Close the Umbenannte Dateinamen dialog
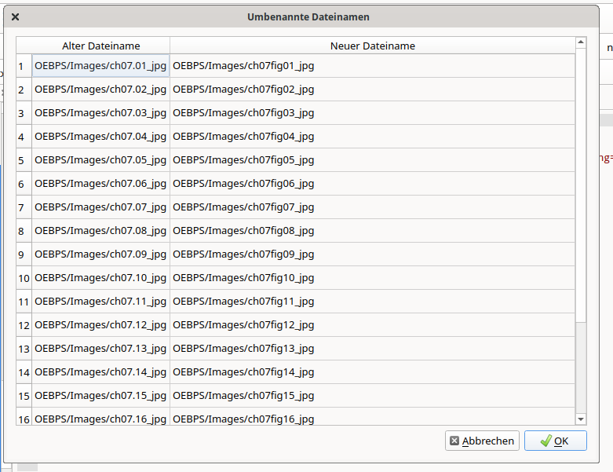 point(16,16)
